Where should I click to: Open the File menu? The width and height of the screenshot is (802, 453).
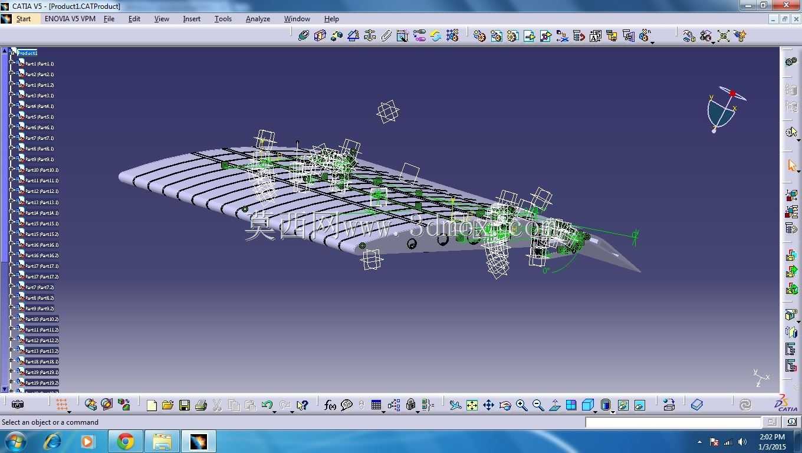[109, 19]
